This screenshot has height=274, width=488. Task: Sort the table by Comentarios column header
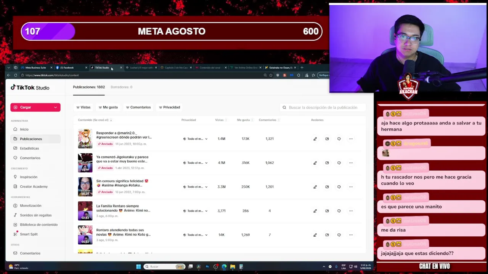tap(269, 120)
